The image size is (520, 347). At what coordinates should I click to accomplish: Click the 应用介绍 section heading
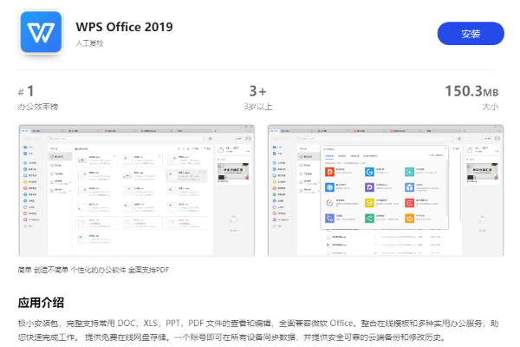(x=41, y=303)
